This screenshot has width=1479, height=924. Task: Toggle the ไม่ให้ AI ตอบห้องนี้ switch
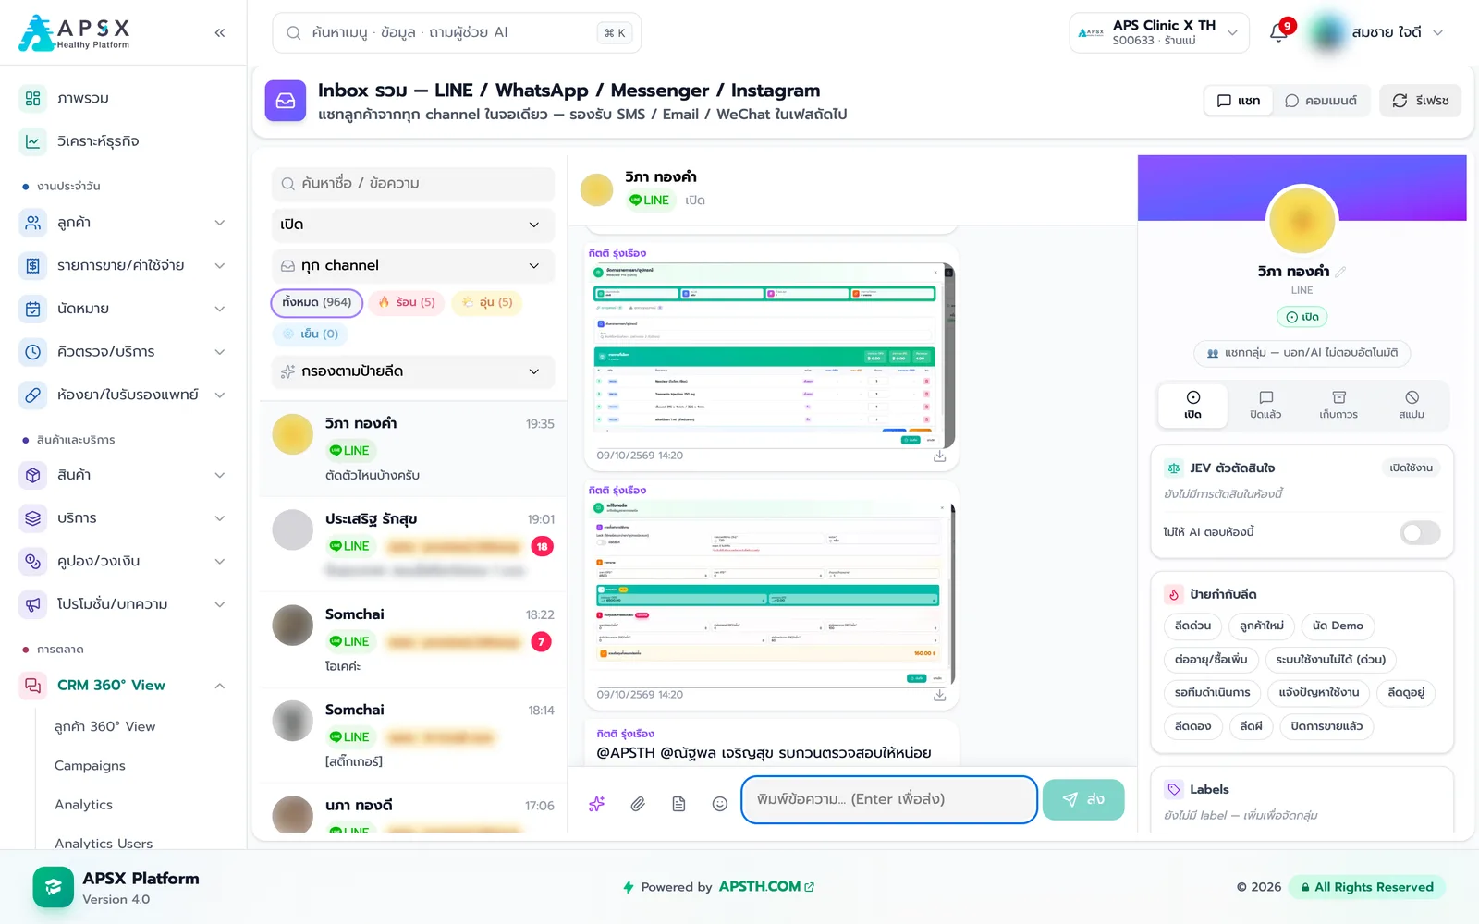(x=1420, y=532)
